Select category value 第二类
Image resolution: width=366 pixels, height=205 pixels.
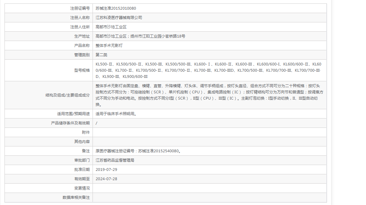(101, 55)
